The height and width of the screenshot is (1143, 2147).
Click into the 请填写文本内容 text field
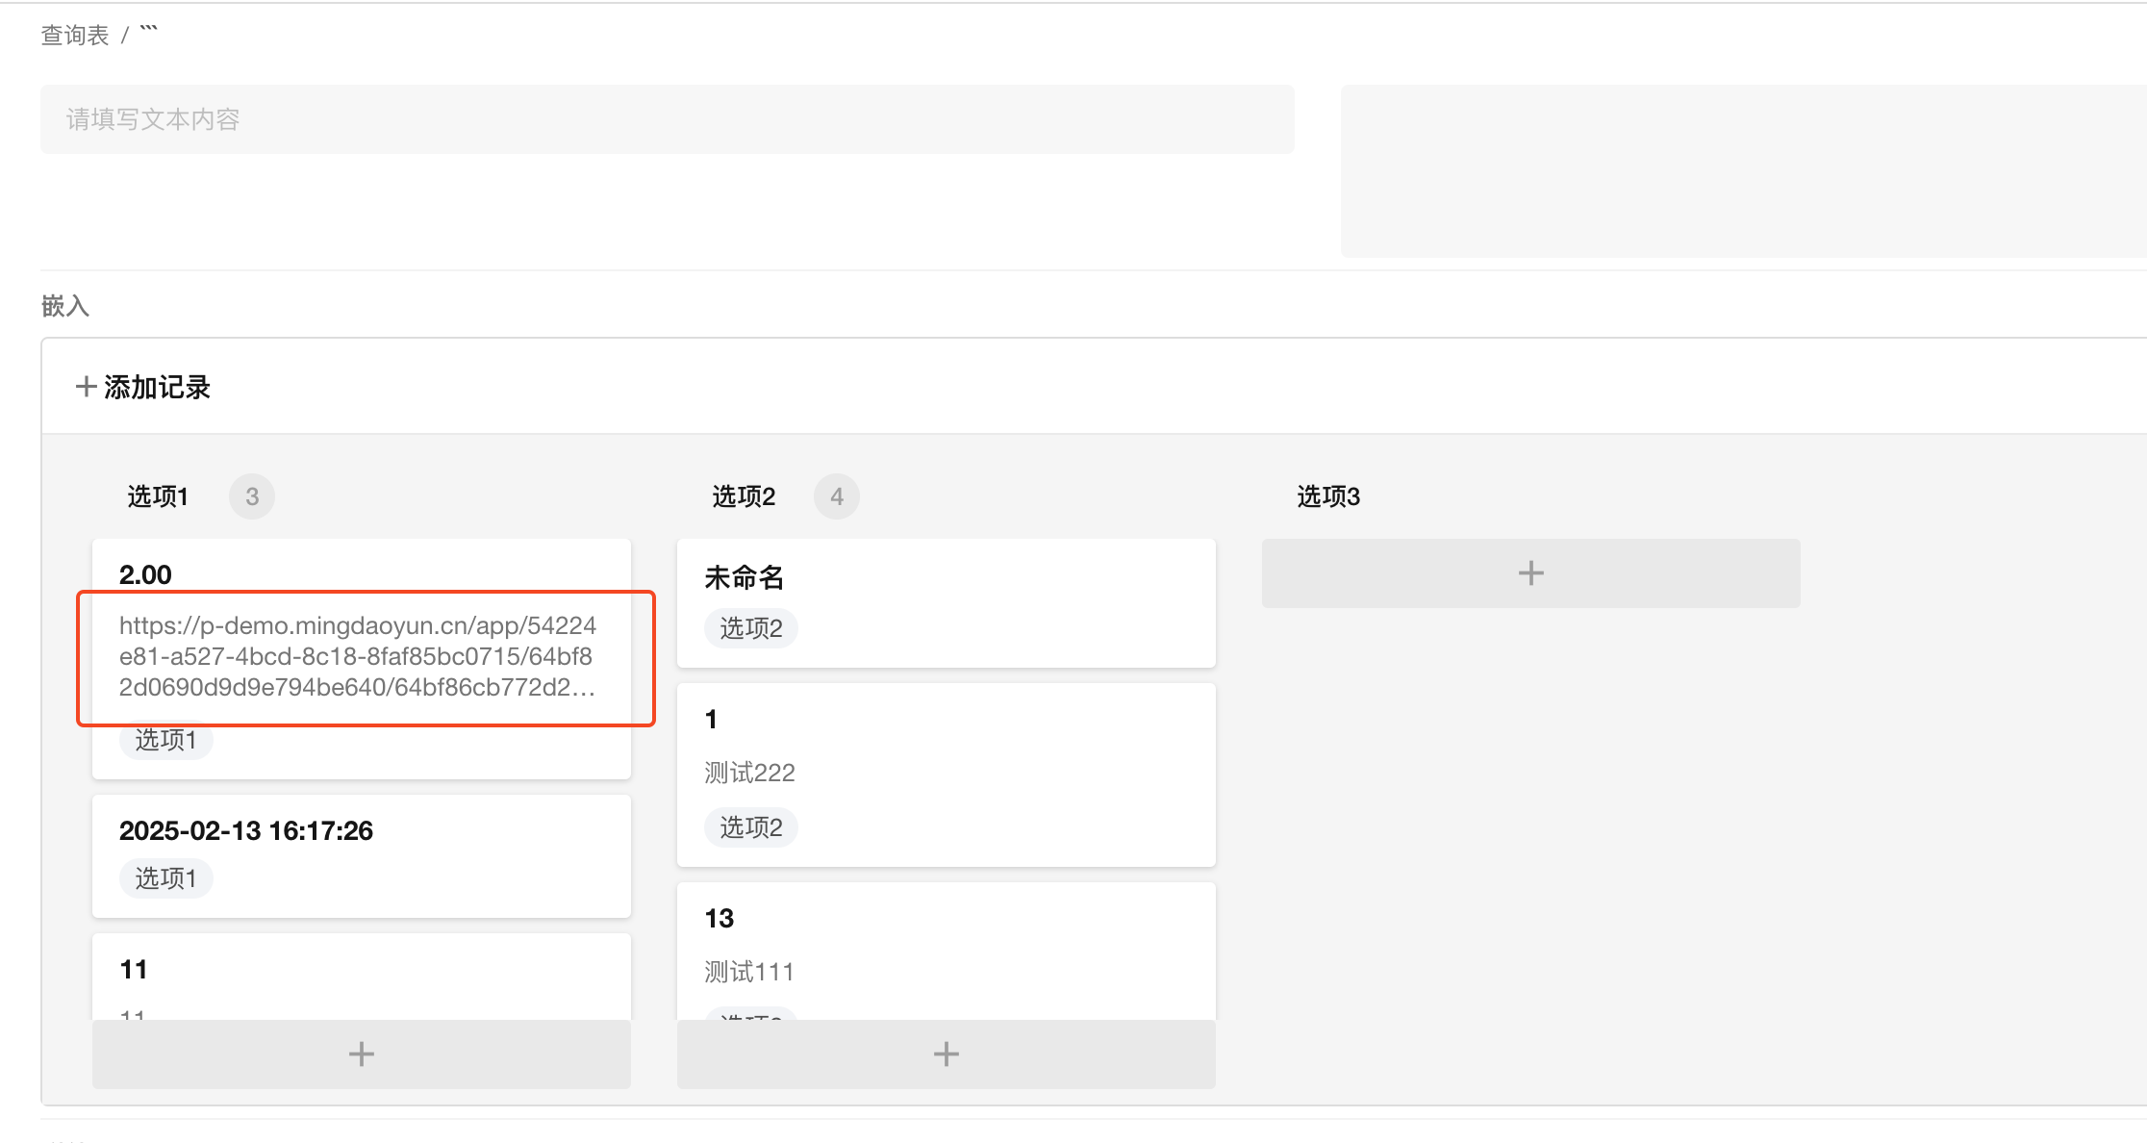coord(667,119)
